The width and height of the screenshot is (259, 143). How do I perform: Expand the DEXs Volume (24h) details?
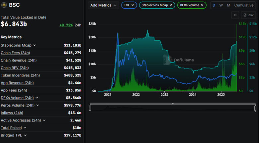point(37,98)
